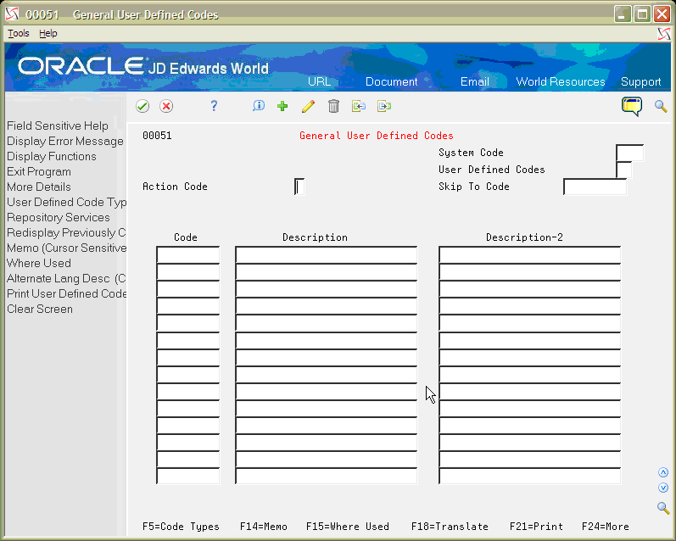Viewport: 676px width, 541px height.
Task: Click the bottom-right magnifier zoom icon
Action: pyautogui.click(x=663, y=508)
